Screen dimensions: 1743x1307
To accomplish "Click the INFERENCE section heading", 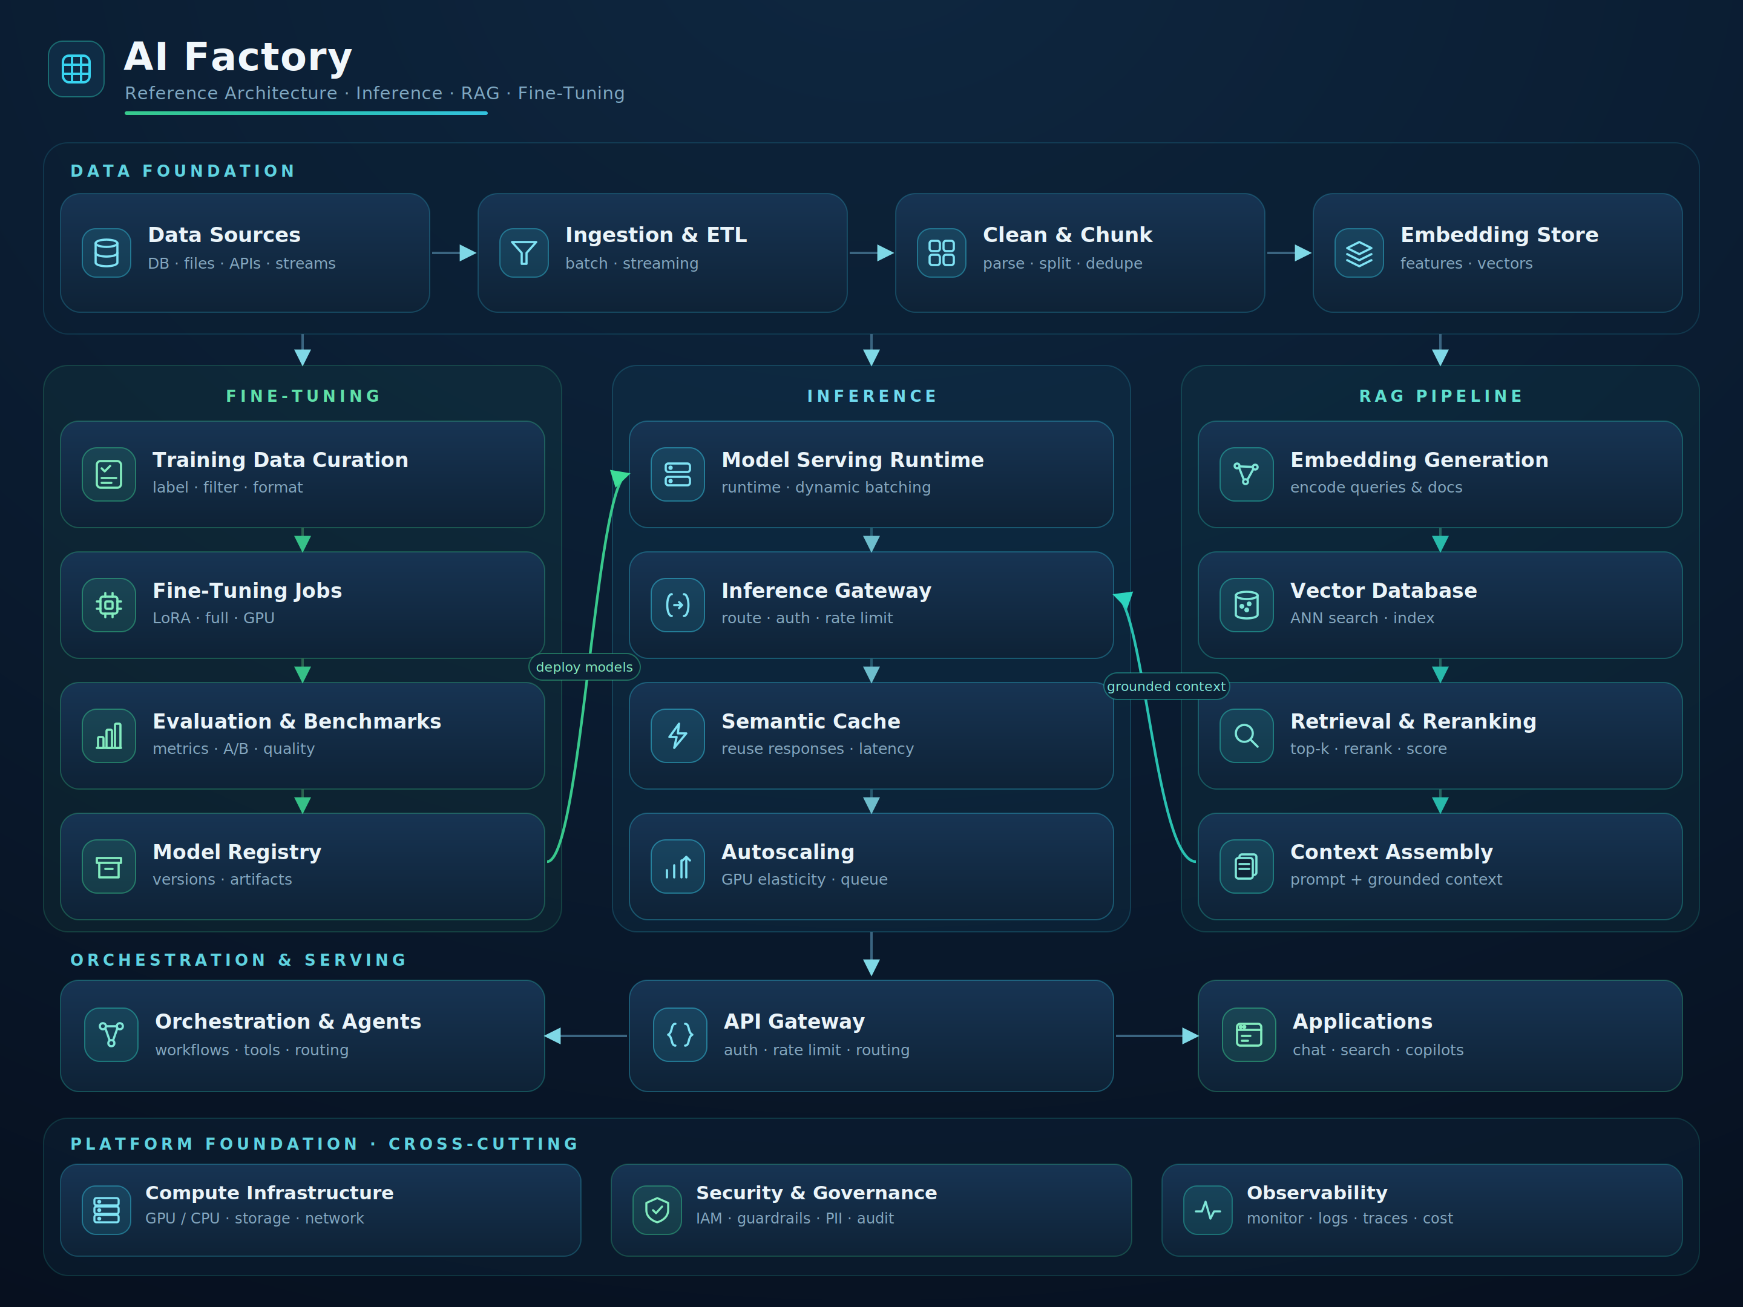I will [872, 396].
